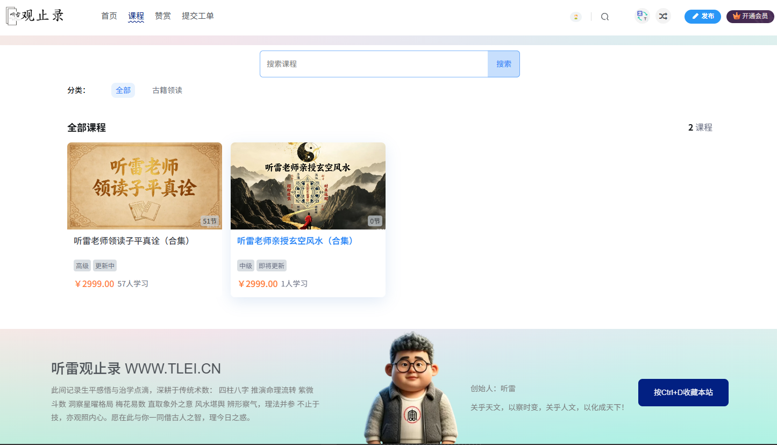This screenshot has height=445, width=777.
Task: Click the 高级 level tag
Action: (82, 265)
